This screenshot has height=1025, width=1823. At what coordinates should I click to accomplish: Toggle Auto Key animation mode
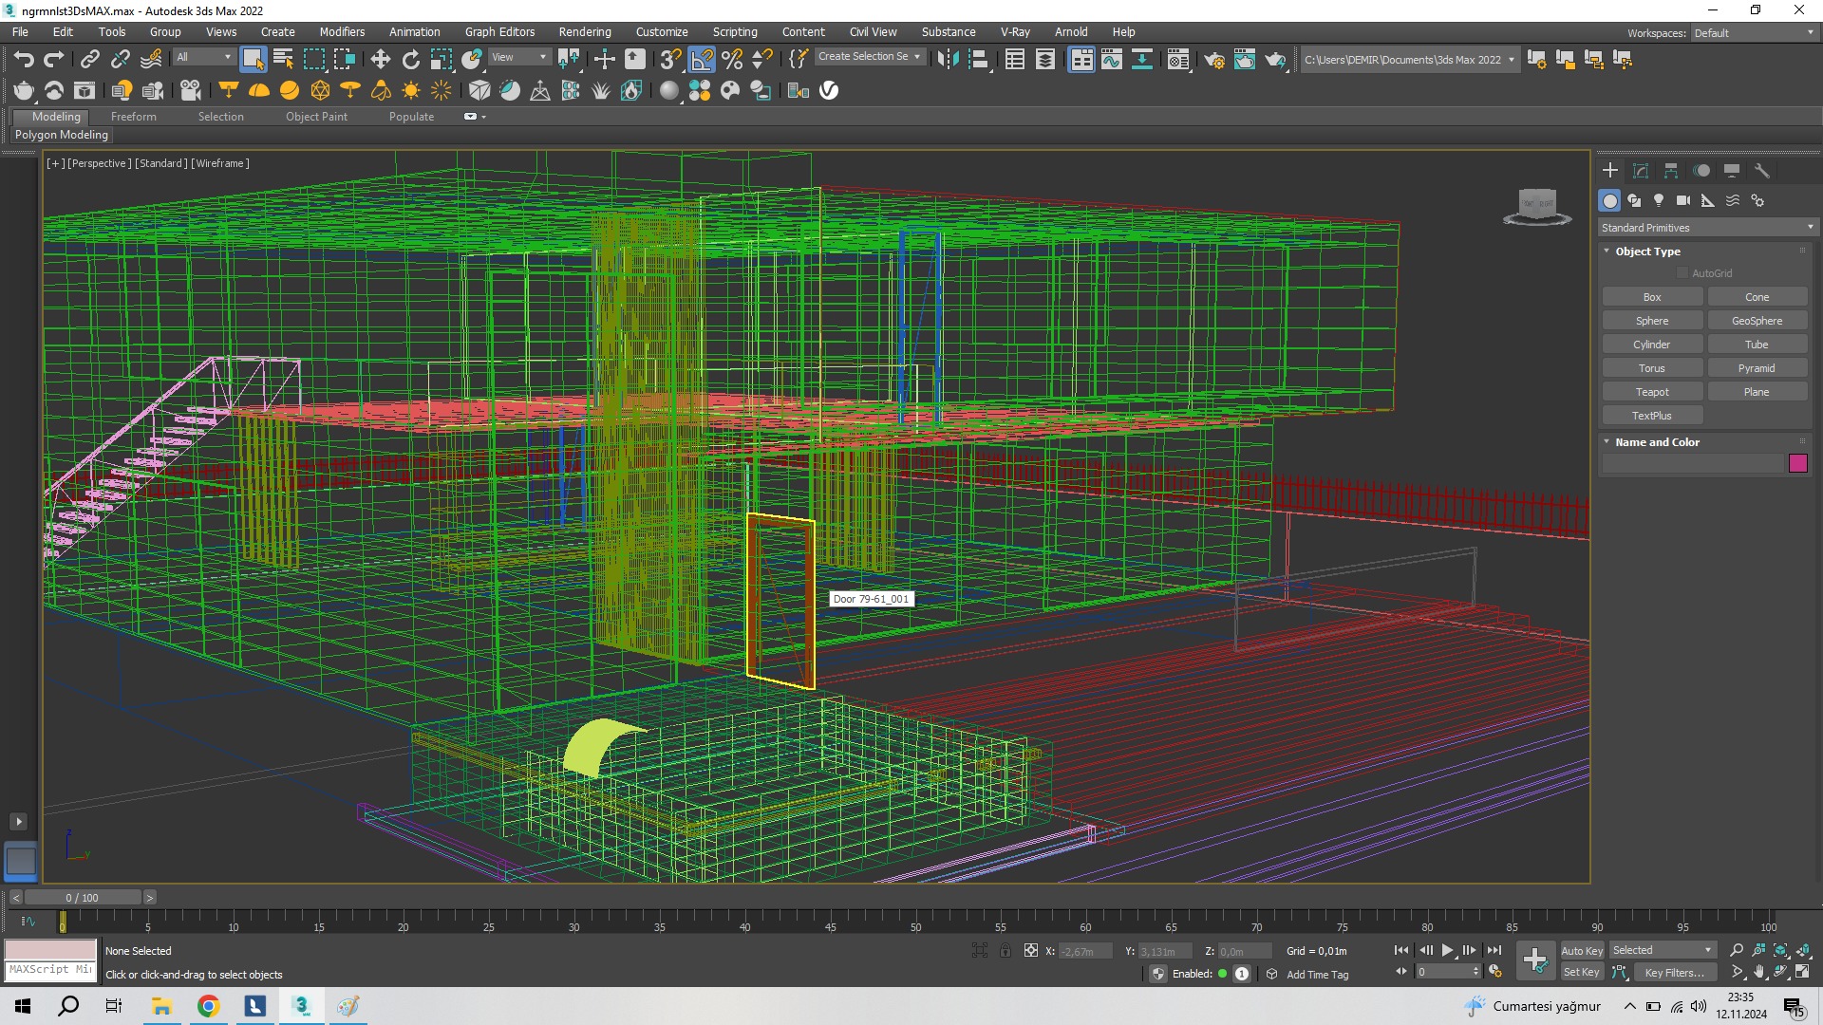tap(1581, 951)
